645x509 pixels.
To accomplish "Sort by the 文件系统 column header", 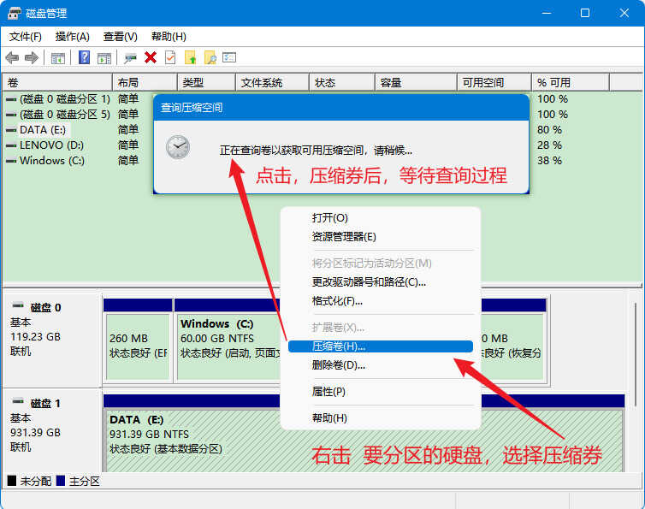I will 272,83.
